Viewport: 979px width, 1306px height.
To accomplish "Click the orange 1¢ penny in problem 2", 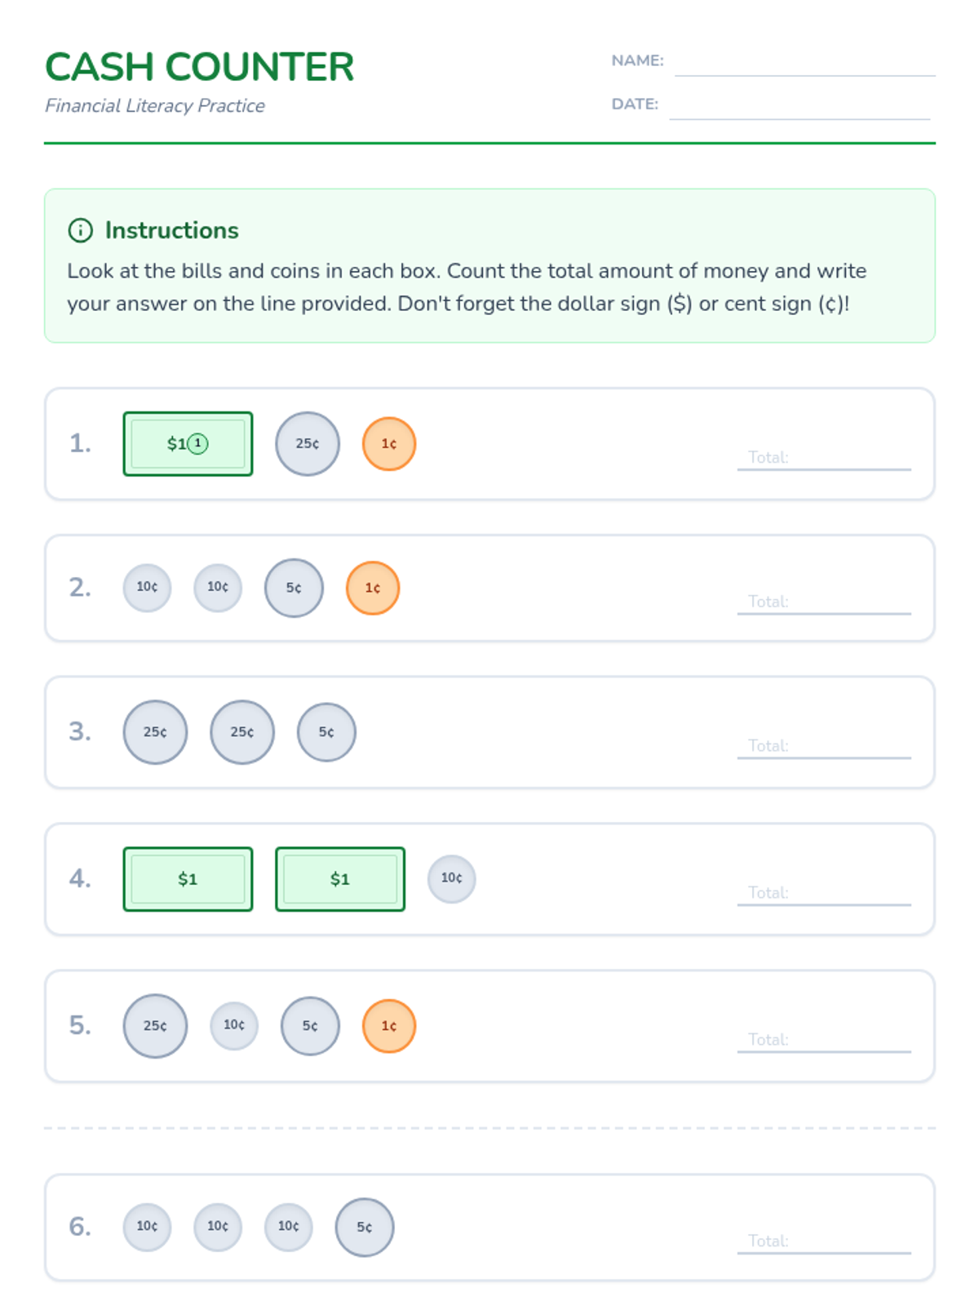I will [x=373, y=588].
